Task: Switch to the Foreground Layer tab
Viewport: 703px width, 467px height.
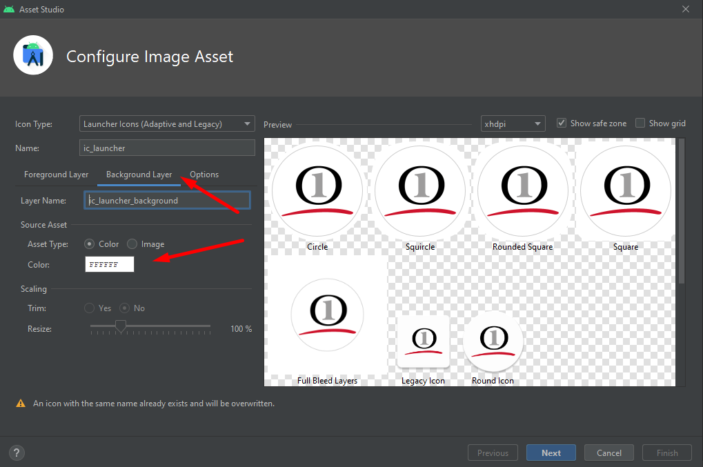Action: (56, 175)
